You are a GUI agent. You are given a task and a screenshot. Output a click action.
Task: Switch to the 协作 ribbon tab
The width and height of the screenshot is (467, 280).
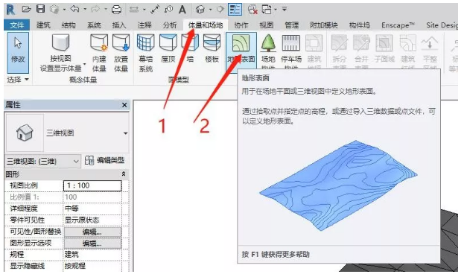pos(241,25)
